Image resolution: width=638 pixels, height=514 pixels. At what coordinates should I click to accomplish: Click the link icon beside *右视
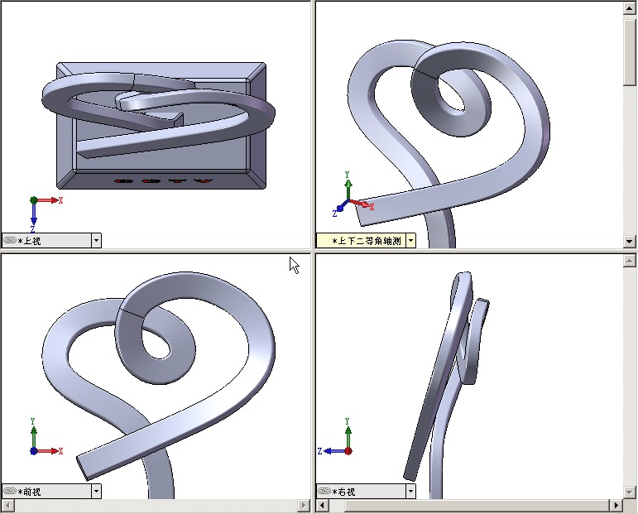(x=324, y=491)
